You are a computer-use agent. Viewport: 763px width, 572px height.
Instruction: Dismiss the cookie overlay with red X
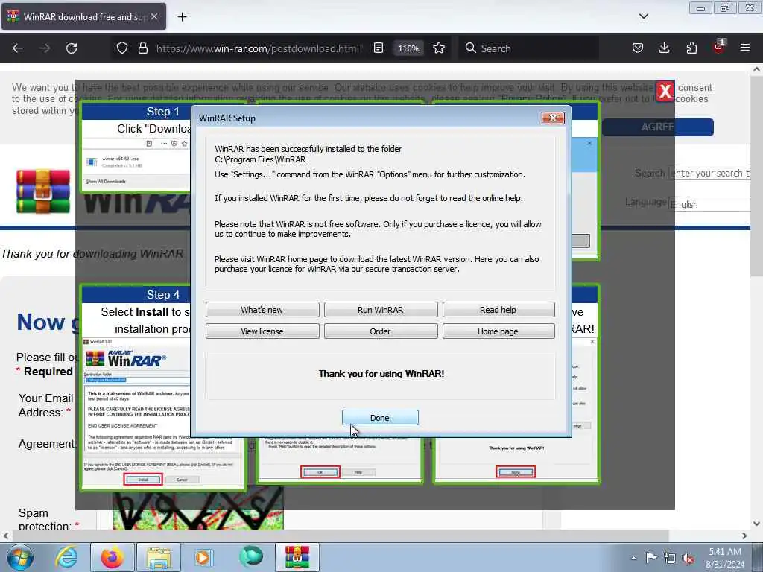point(665,90)
